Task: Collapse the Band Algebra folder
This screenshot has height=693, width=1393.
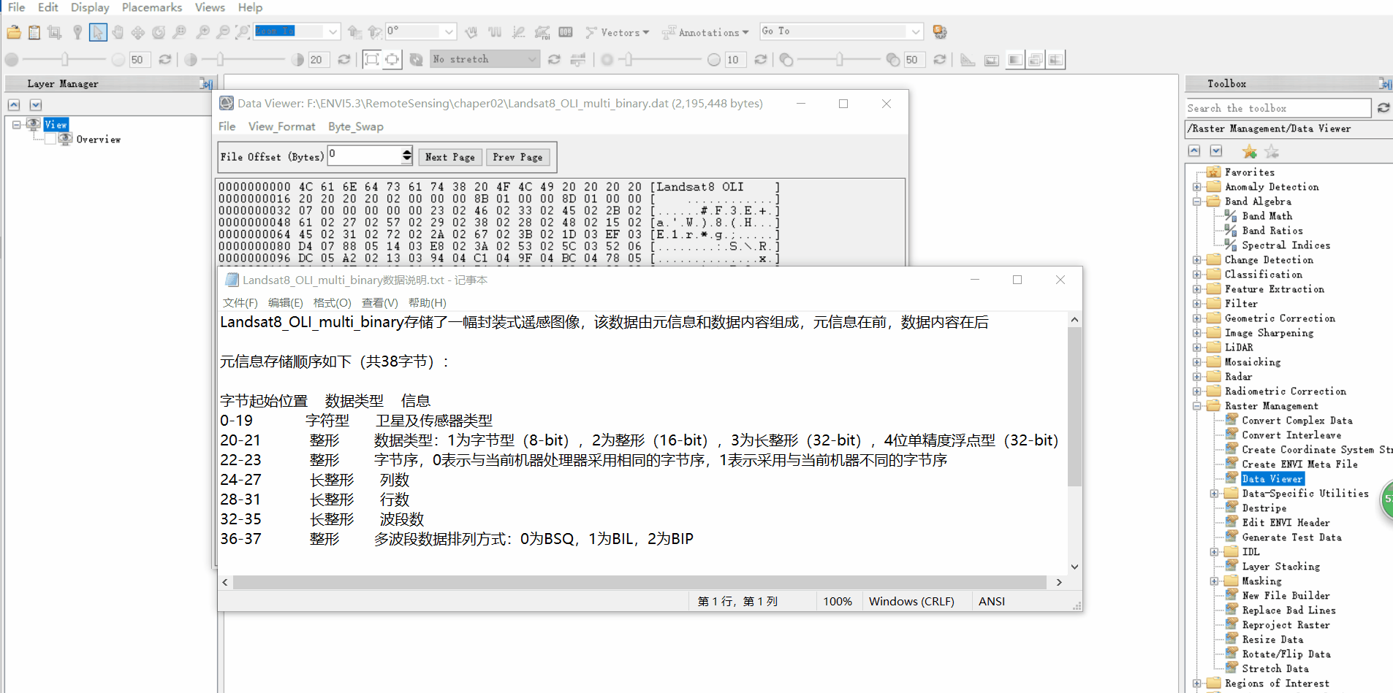Action: 1197,202
